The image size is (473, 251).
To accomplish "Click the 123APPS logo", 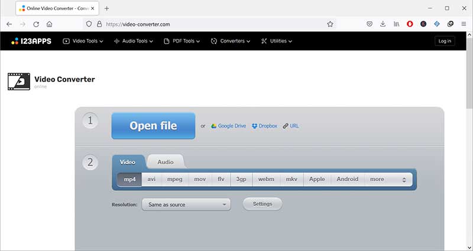I will coord(32,41).
